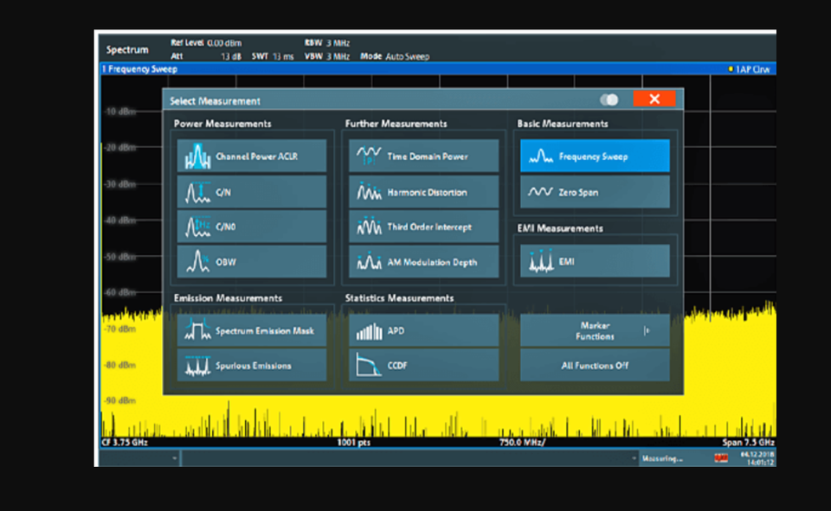Select the Spurious Emissions measurement

[252, 365]
